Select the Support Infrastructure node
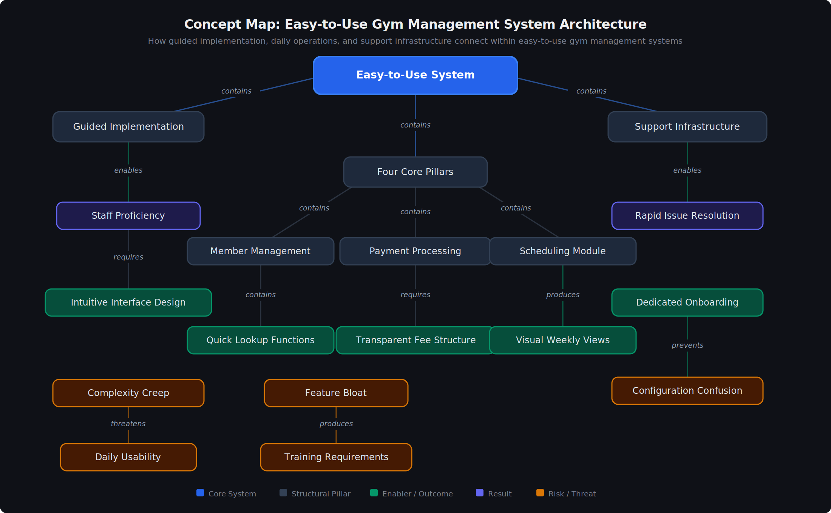 (687, 127)
